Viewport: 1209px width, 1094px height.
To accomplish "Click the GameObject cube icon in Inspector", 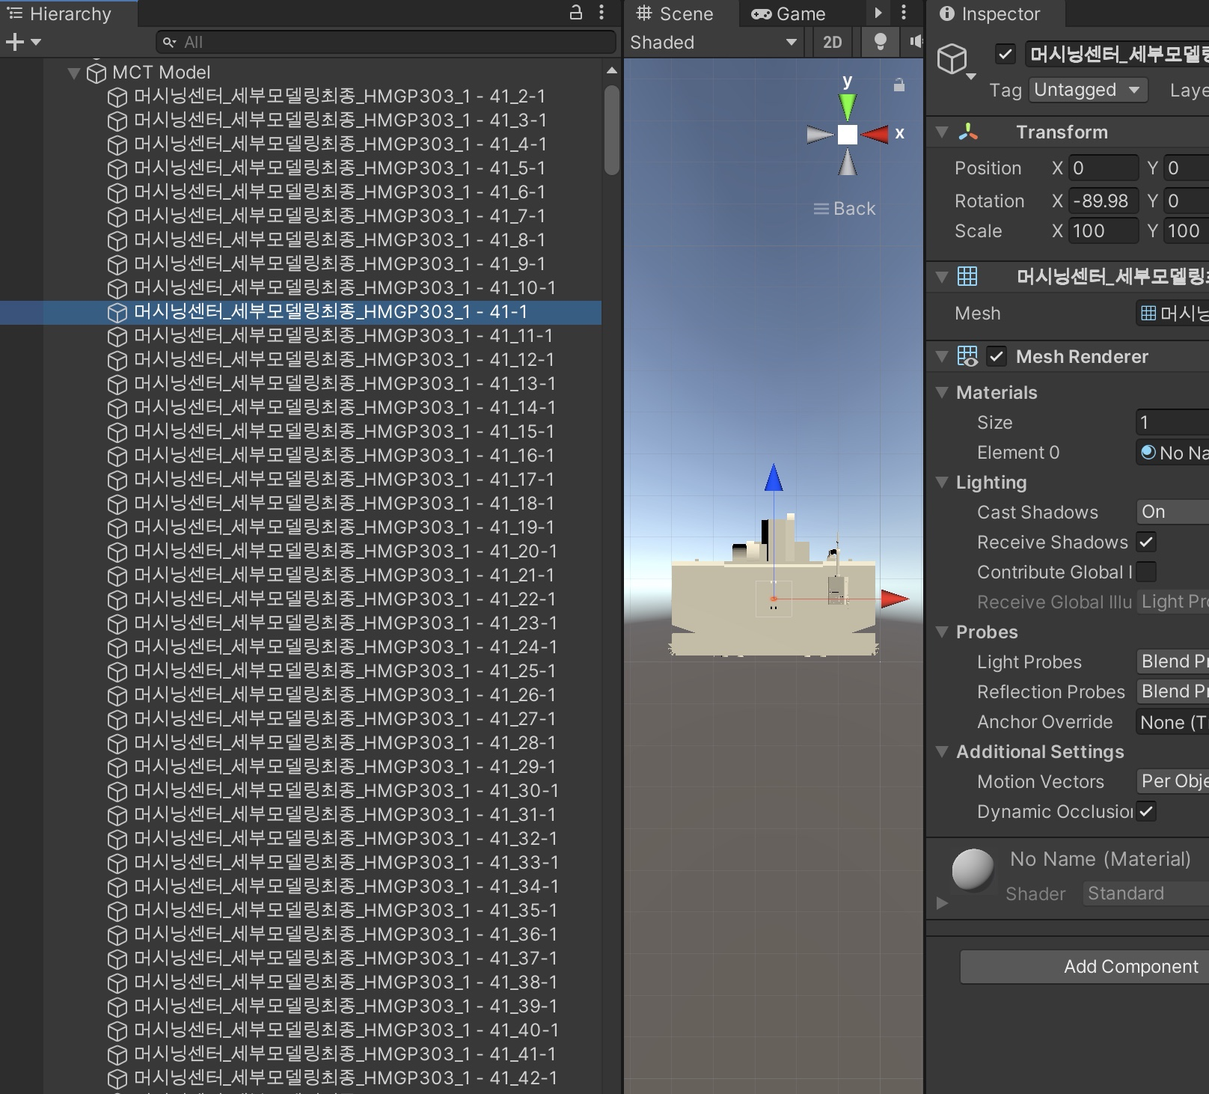I will [x=952, y=58].
